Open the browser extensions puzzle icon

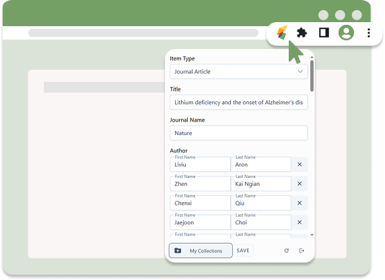coord(302,33)
